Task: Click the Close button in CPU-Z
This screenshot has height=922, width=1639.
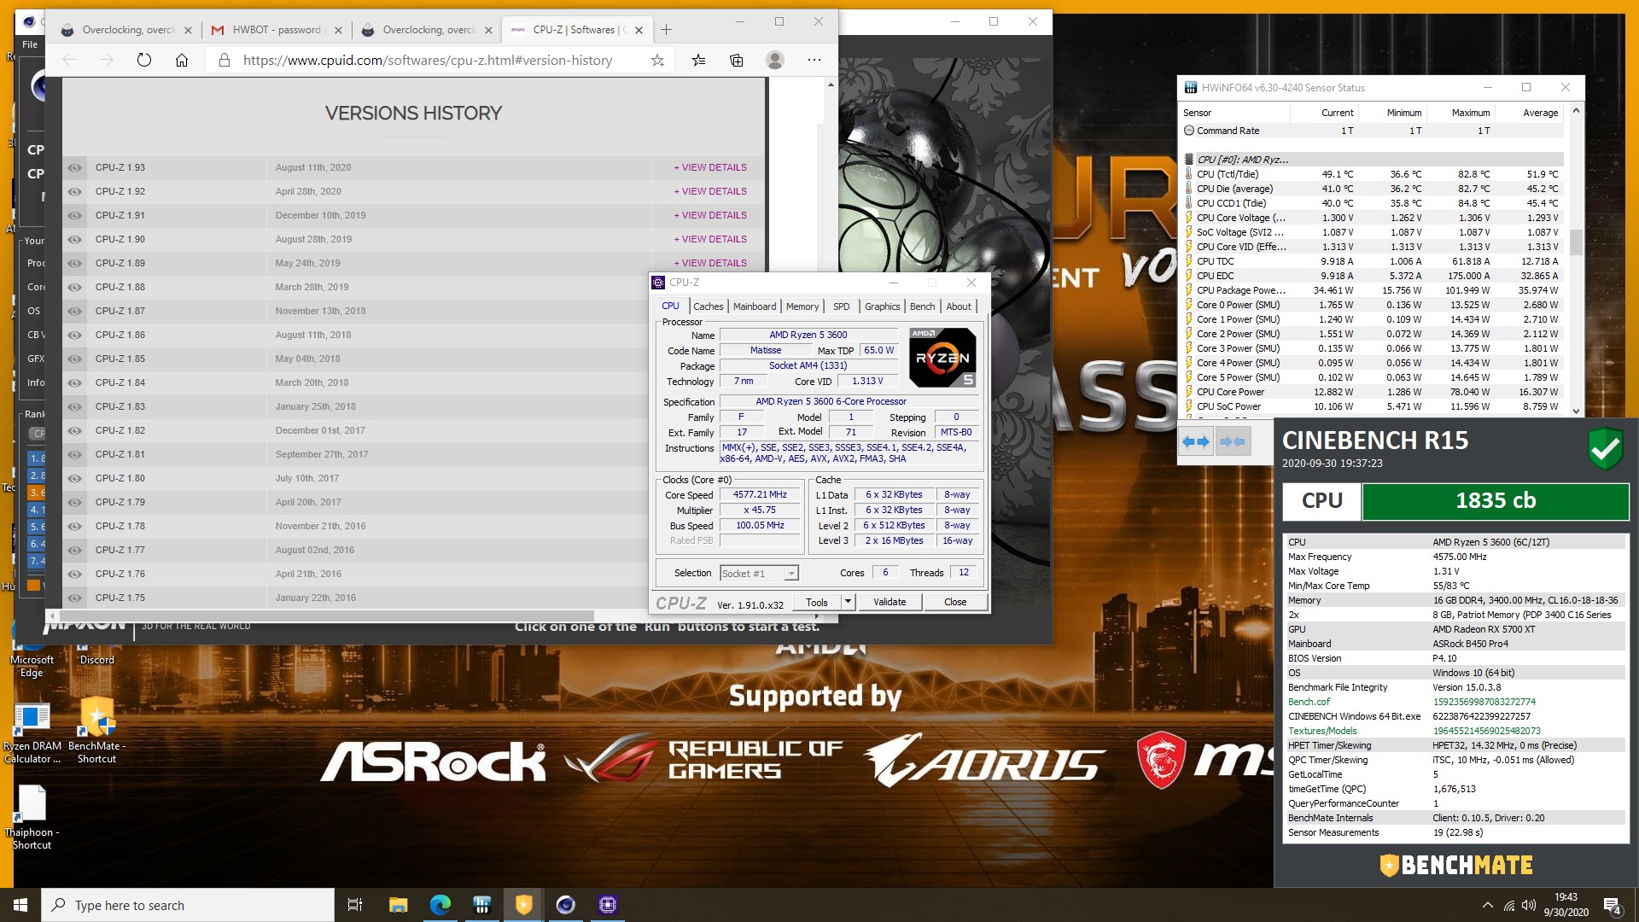Action: 955,602
